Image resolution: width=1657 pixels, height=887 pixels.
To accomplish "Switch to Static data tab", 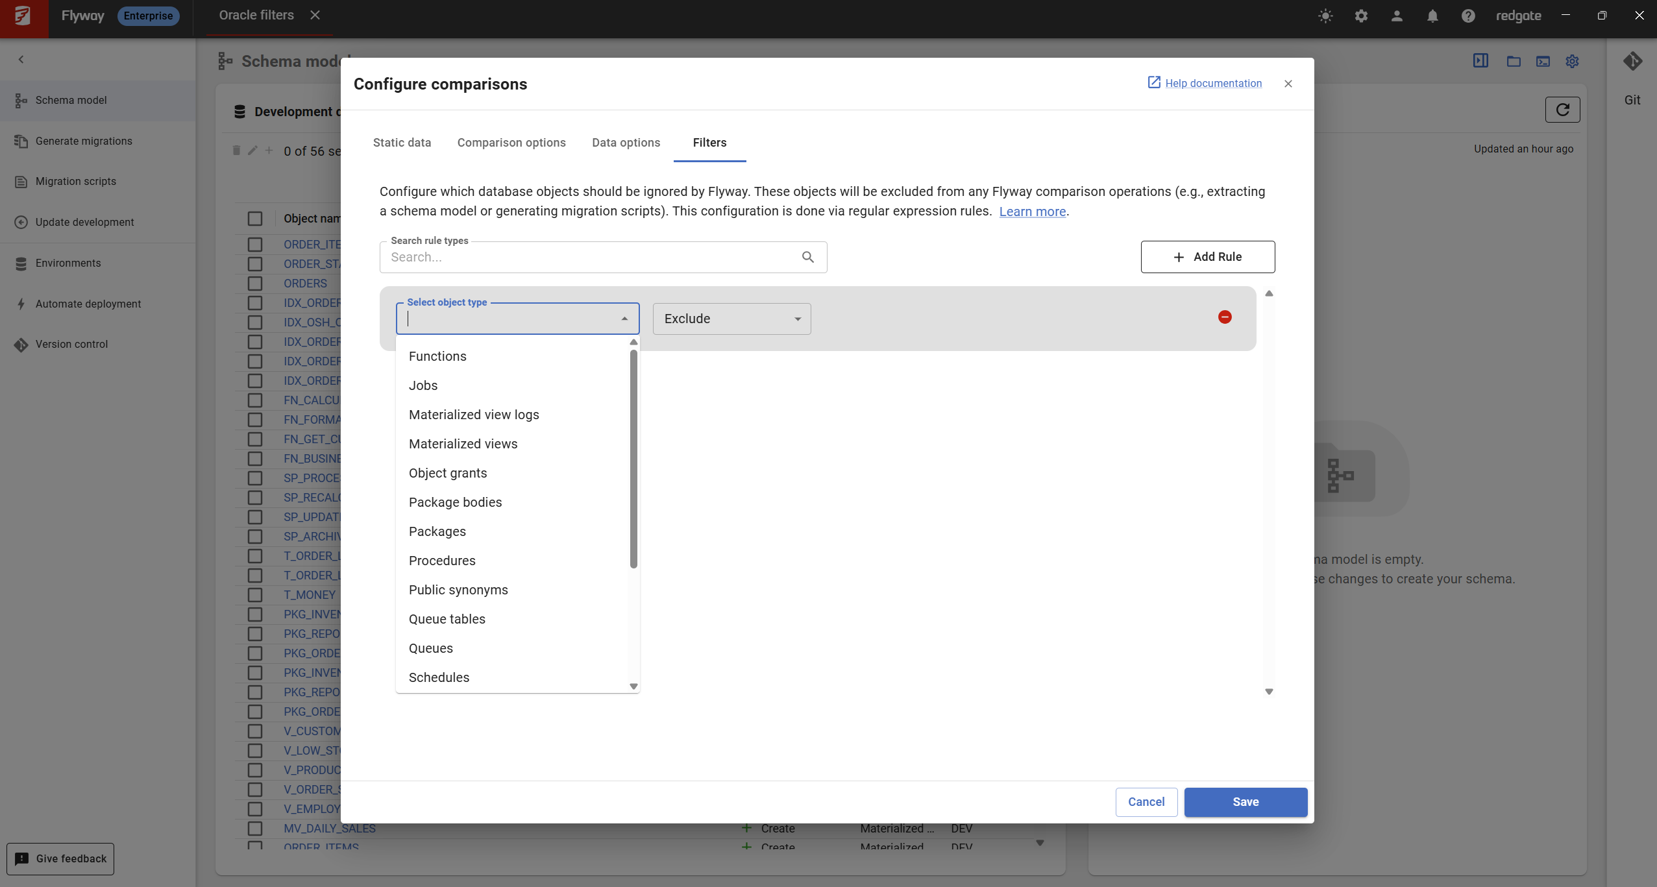I will tap(402, 143).
